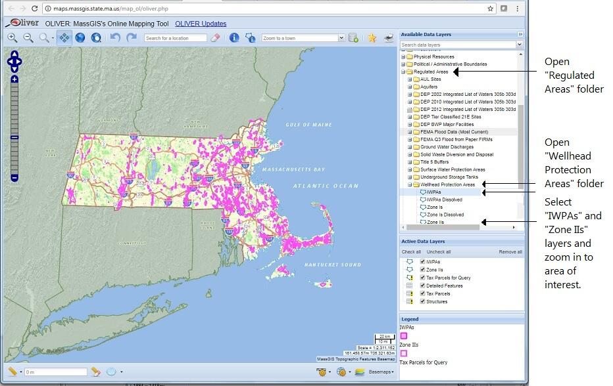Viewport: 613px width, 386px height.
Task: Open the browser three-dot menu
Action: (517, 8)
